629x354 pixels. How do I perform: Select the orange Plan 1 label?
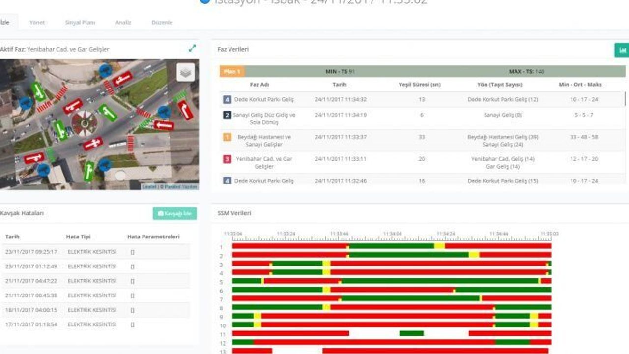pos(232,72)
